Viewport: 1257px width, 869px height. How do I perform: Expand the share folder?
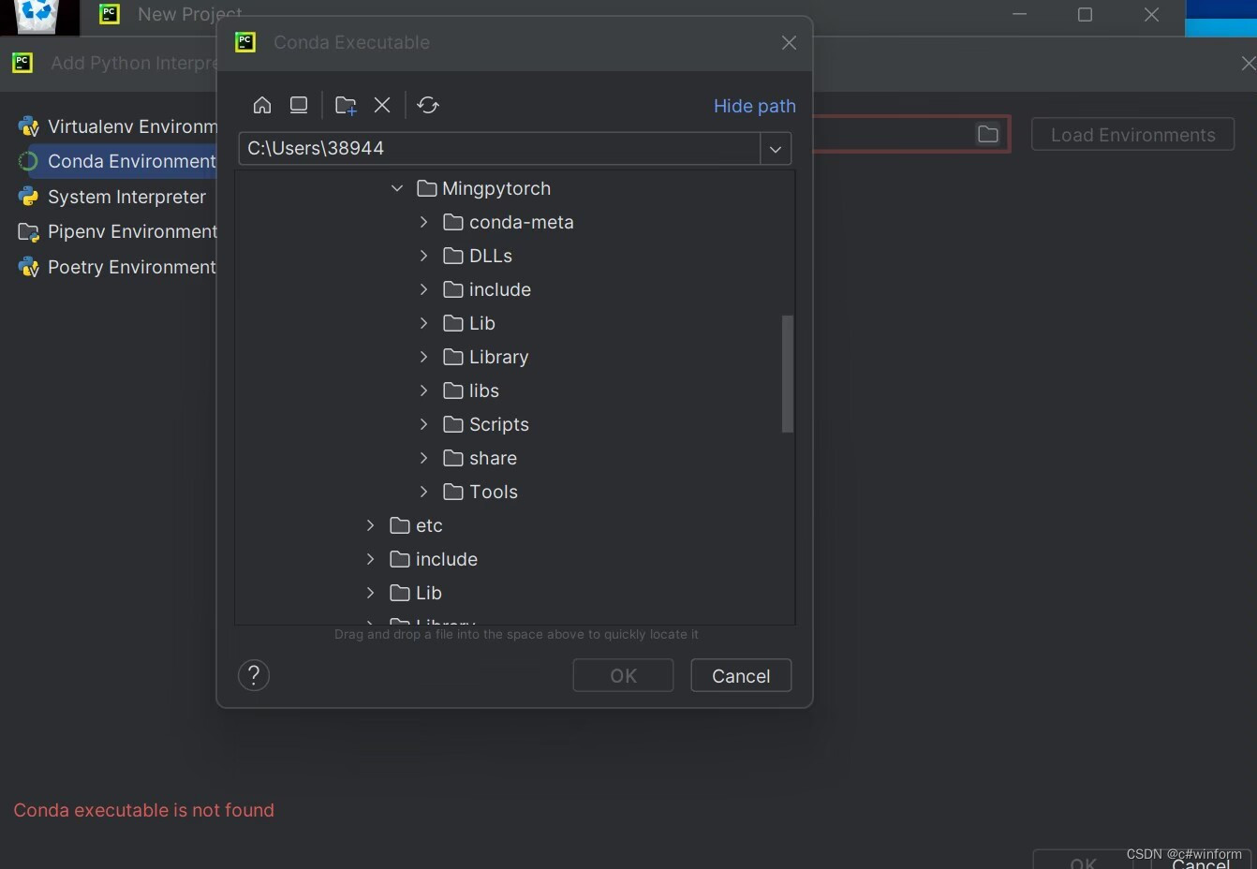pyautogui.click(x=423, y=458)
